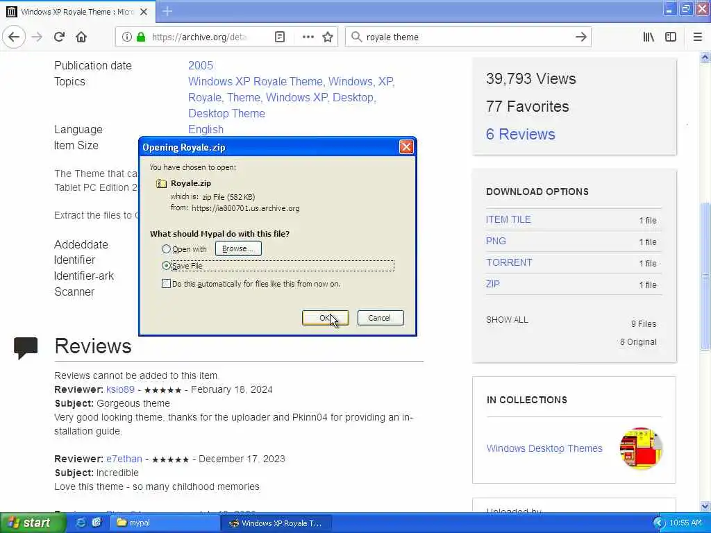The height and width of the screenshot is (533, 711).
Task: Toggle reader view icon
Action: (280, 37)
